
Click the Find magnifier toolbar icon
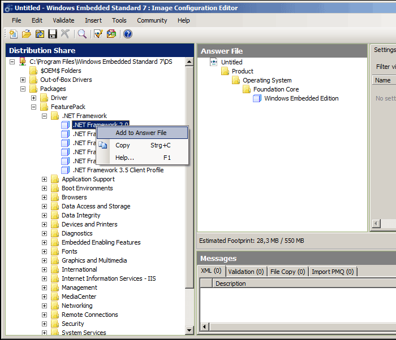[82, 34]
